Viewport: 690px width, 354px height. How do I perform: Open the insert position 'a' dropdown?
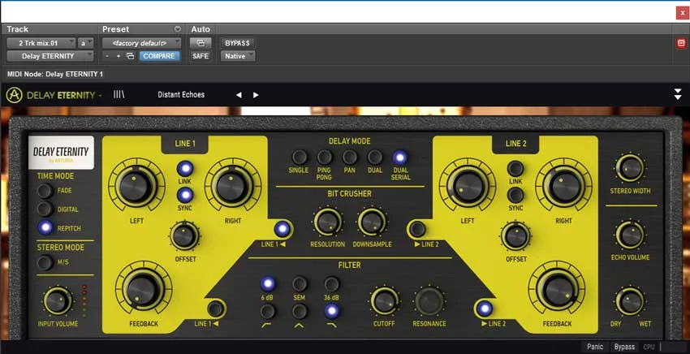tap(86, 43)
